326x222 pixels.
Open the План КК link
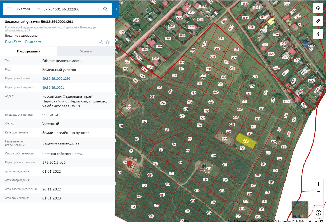pyautogui.click(x=33, y=42)
